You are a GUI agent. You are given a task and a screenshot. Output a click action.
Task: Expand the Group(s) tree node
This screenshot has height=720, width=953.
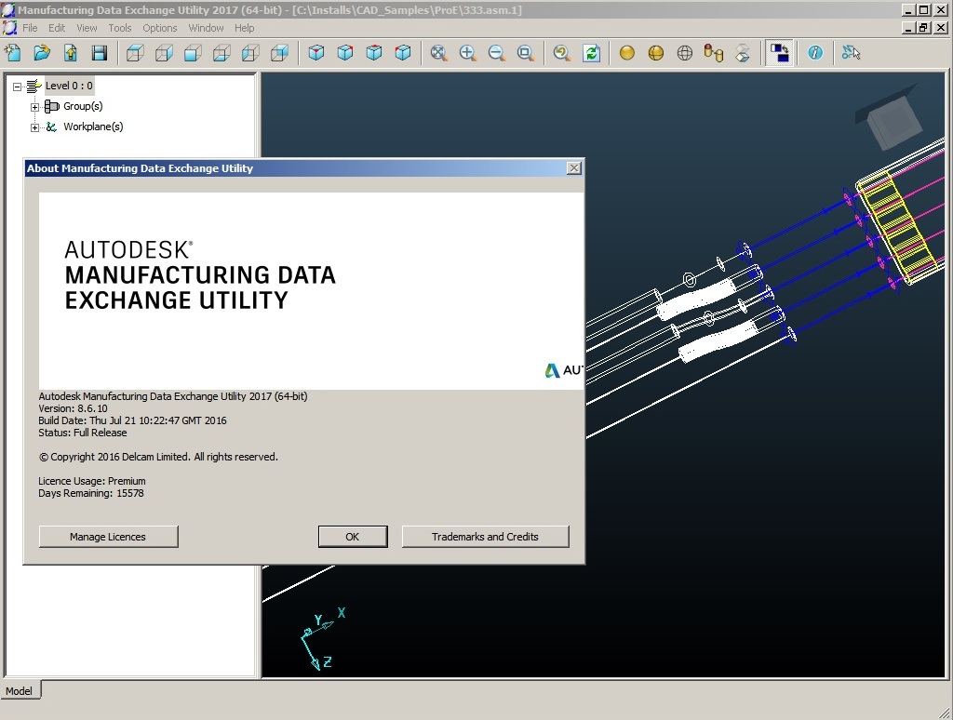[x=34, y=107]
